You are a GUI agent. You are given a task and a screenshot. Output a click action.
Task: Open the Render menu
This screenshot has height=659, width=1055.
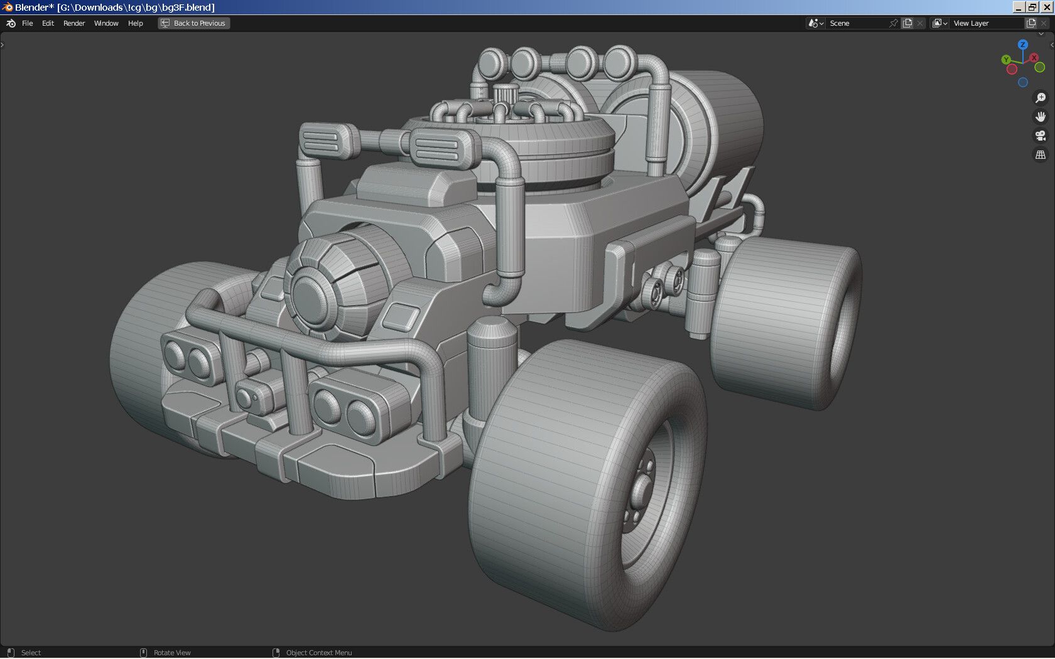click(73, 23)
